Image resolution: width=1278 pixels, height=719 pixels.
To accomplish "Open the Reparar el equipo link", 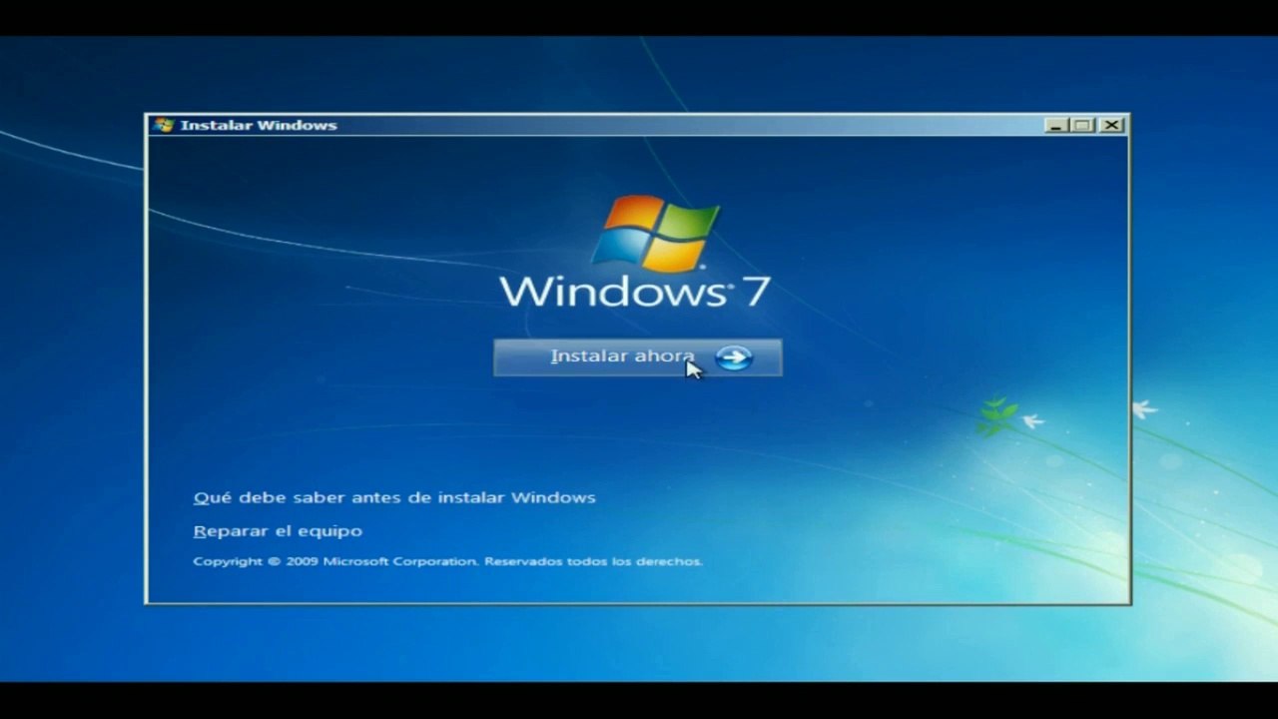I will pyautogui.click(x=278, y=531).
